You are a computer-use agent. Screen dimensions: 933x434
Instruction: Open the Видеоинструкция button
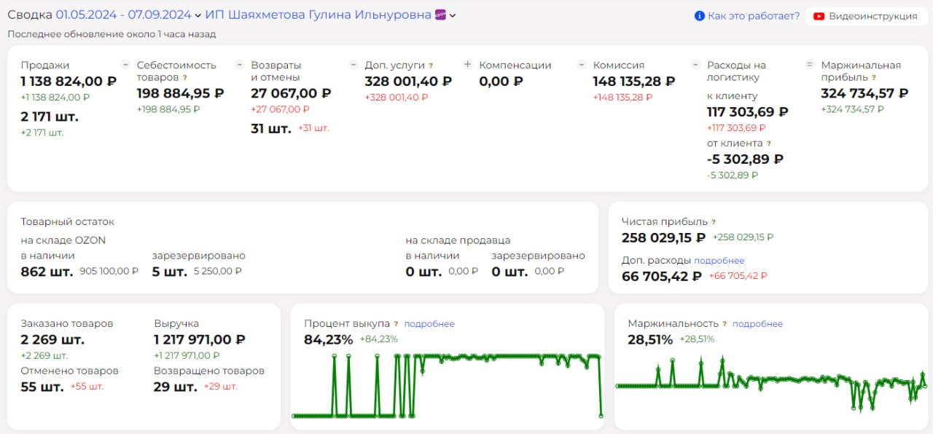(x=864, y=16)
